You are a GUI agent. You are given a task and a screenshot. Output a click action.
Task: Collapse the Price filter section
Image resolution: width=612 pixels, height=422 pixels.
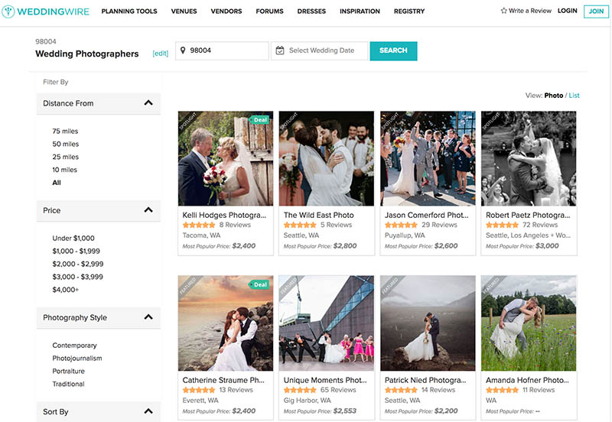148,210
